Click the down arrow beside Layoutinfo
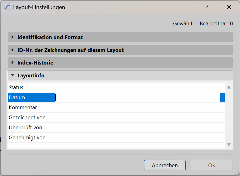 [x=12, y=75]
